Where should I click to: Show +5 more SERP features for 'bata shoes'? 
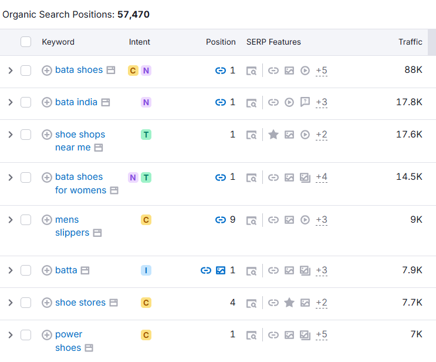click(322, 71)
